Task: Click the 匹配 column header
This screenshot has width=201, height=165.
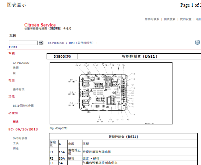Action: pyautogui.click(x=140, y=144)
